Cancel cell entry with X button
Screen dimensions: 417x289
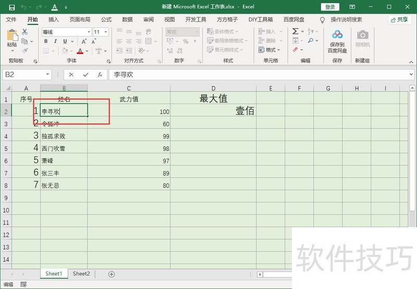(71, 75)
